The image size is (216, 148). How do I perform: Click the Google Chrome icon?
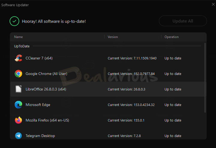coord(19,74)
